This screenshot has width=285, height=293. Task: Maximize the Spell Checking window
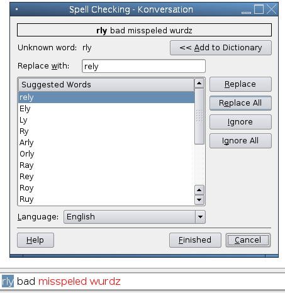(x=259, y=9)
